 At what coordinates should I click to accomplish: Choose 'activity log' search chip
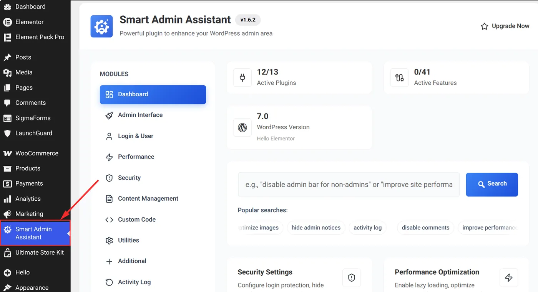(367, 228)
